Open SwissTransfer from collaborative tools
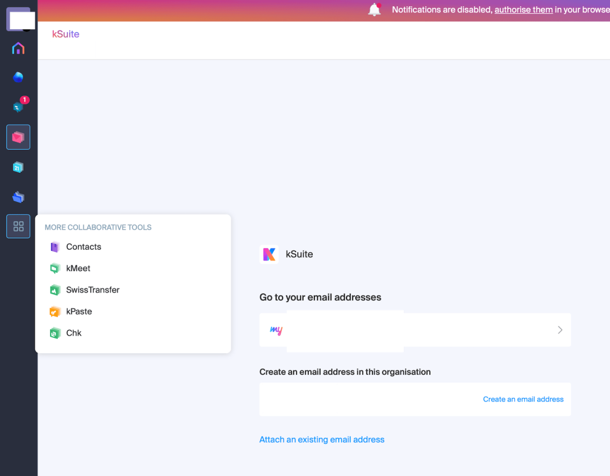Screen dimensions: 610x476 click(92, 290)
